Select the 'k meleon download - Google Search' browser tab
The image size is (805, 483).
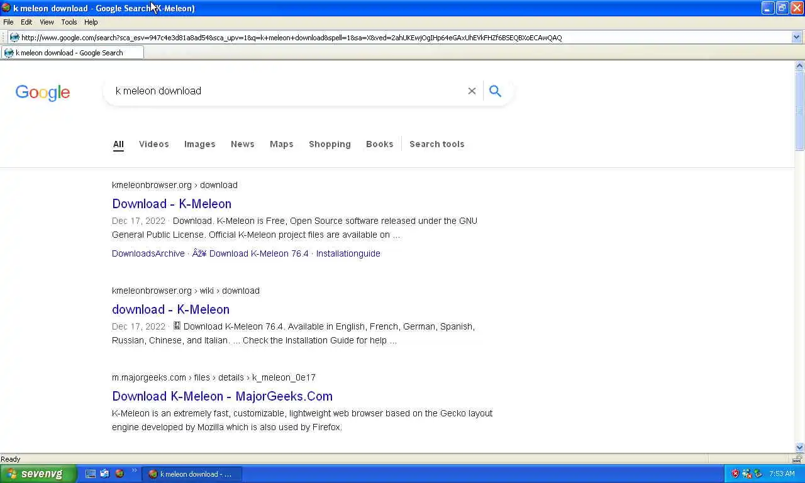point(72,53)
